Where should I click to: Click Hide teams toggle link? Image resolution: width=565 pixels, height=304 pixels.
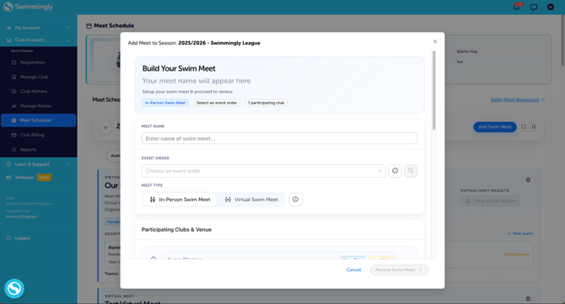[x=520, y=233]
